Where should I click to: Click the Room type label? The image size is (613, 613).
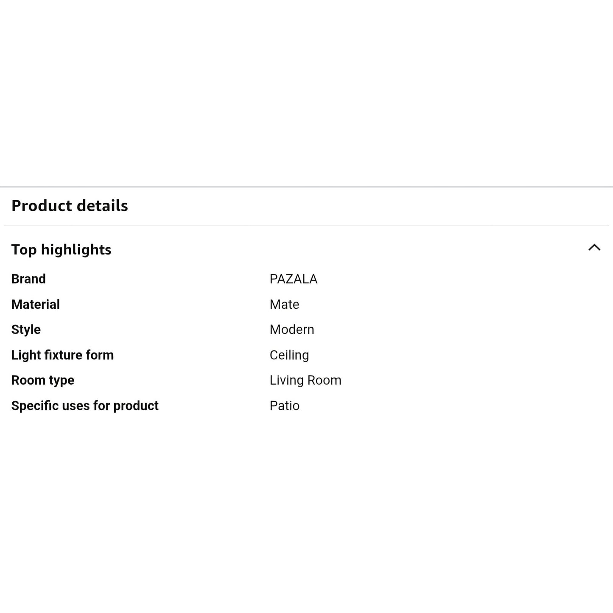pos(42,380)
